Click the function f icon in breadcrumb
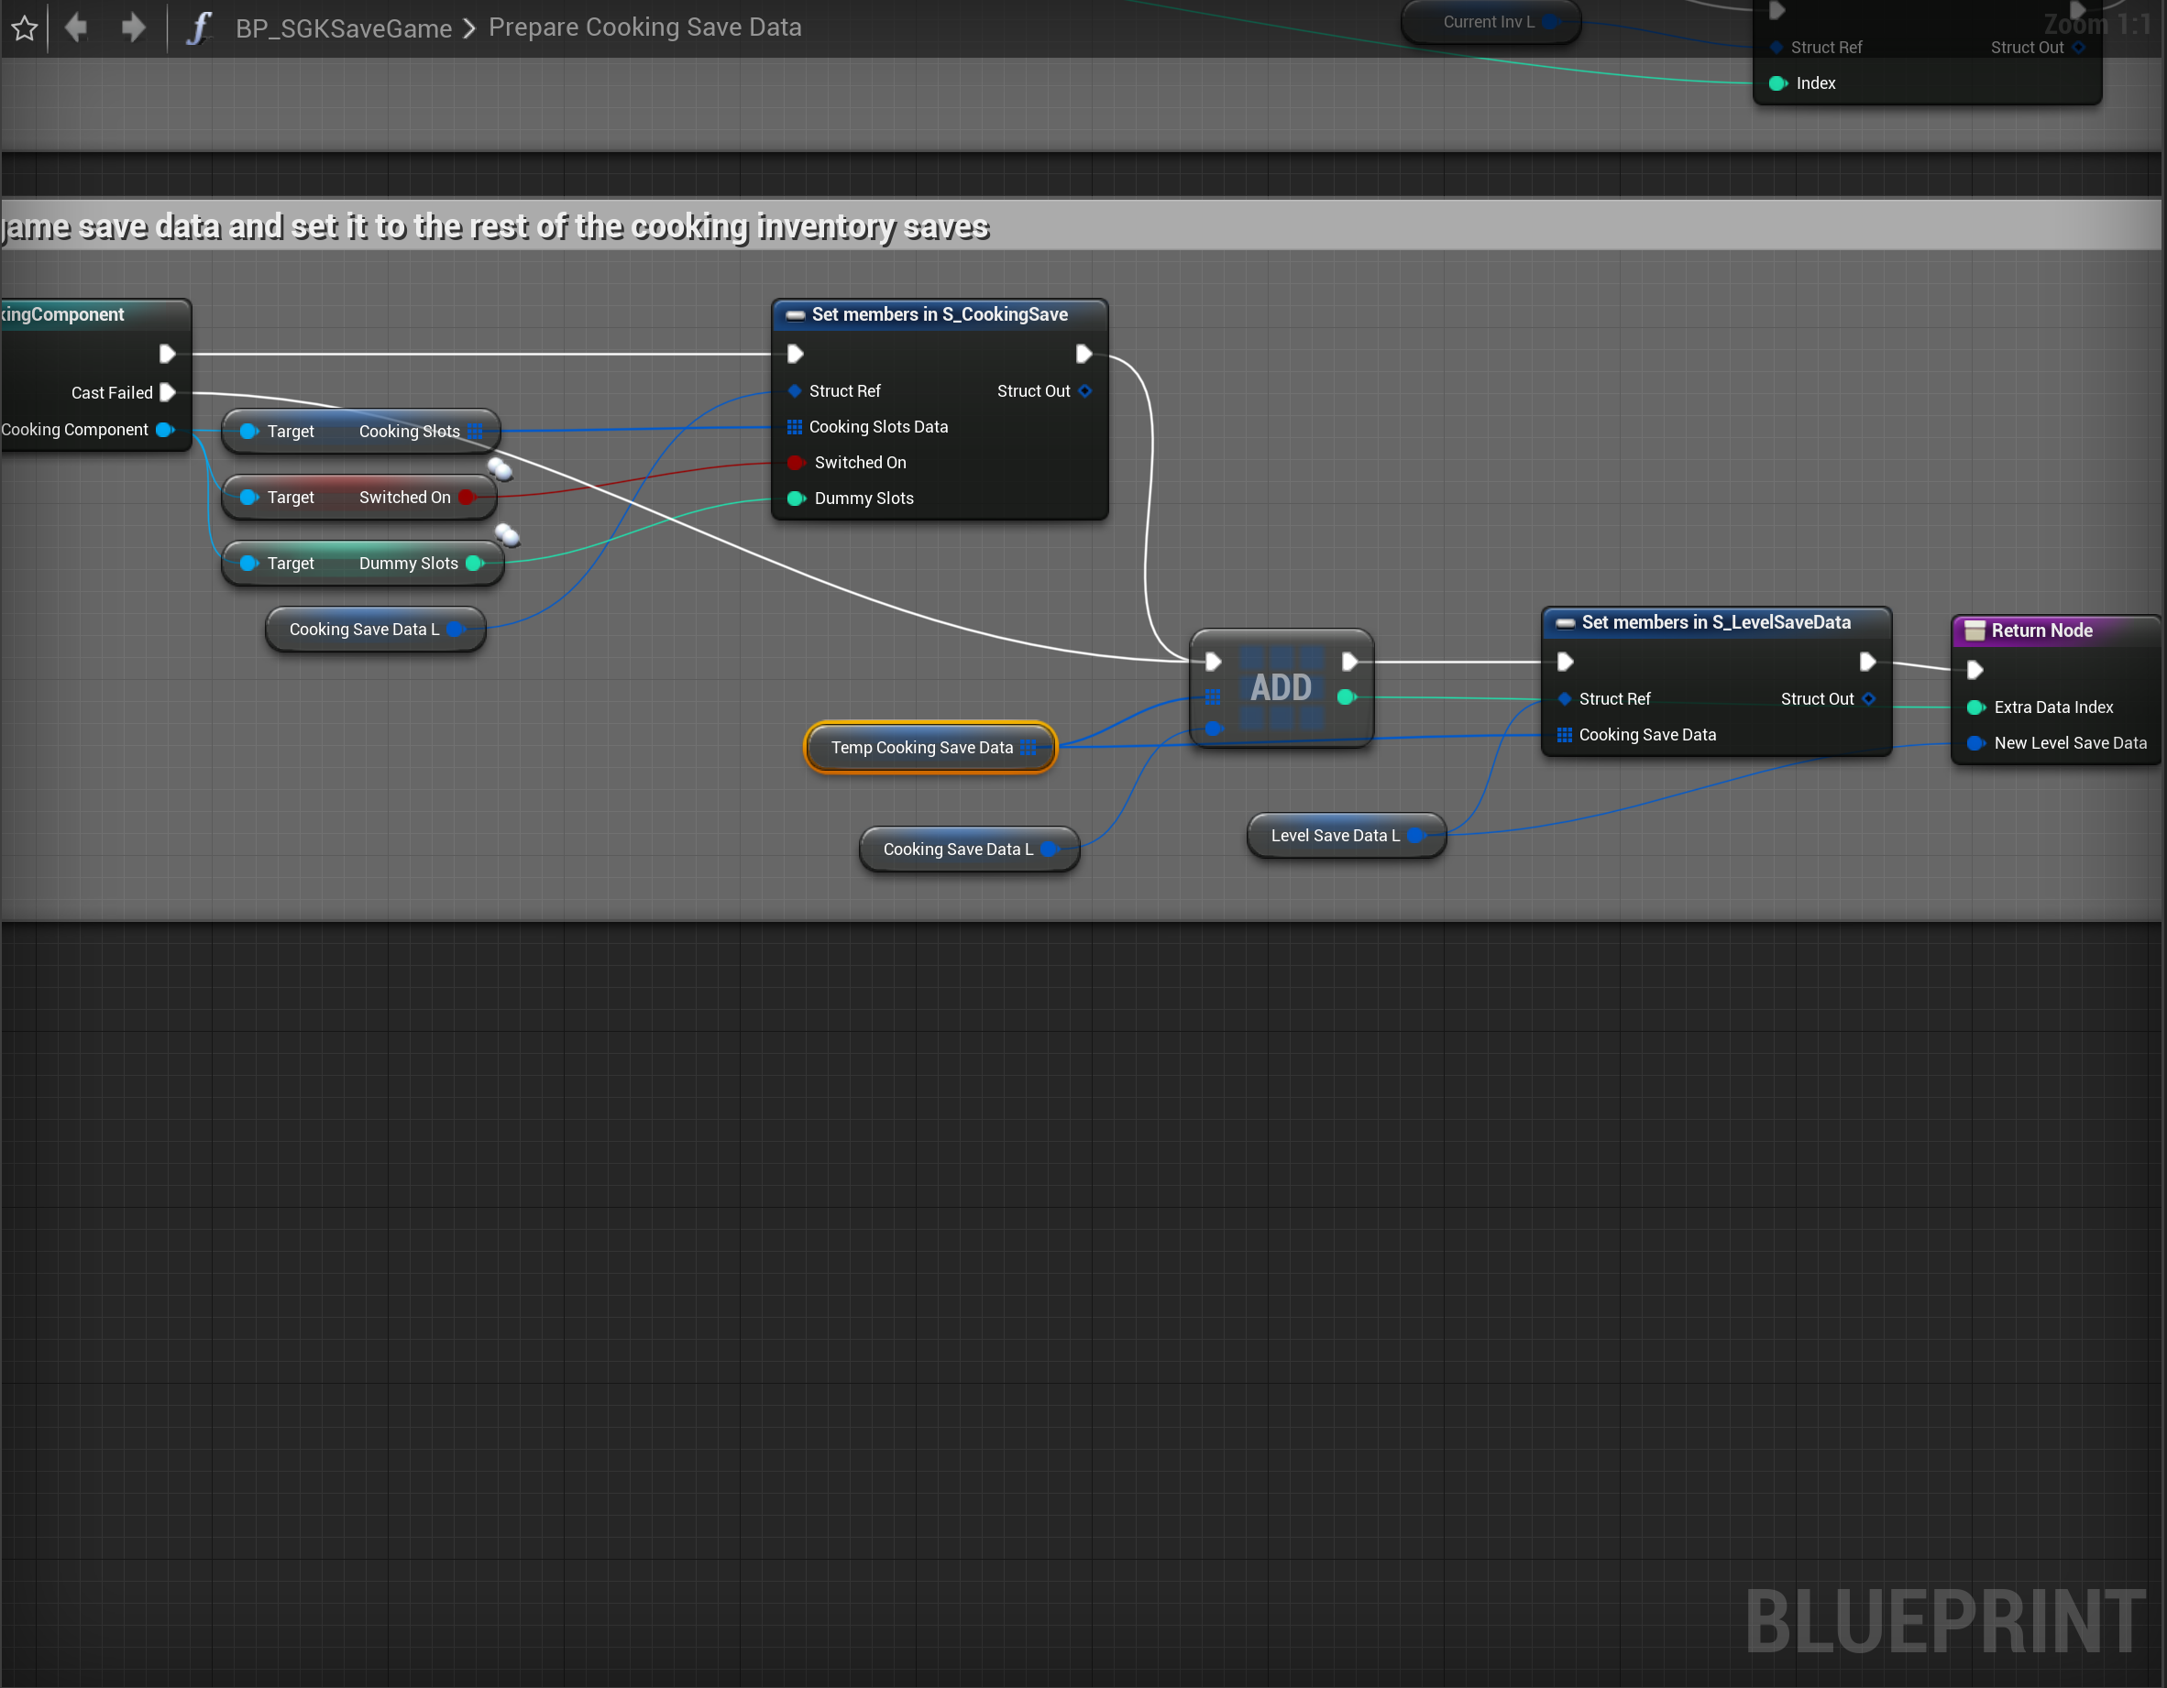This screenshot has height=1688, width=2167. 200,27
